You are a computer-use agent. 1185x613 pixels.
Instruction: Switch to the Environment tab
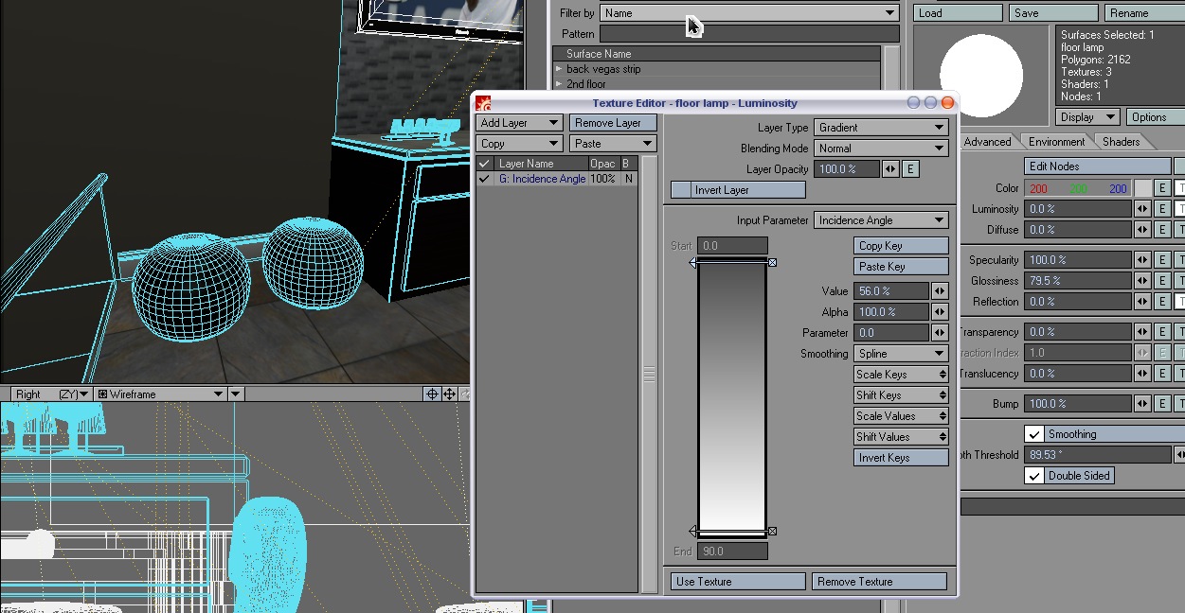point(1056,142)
